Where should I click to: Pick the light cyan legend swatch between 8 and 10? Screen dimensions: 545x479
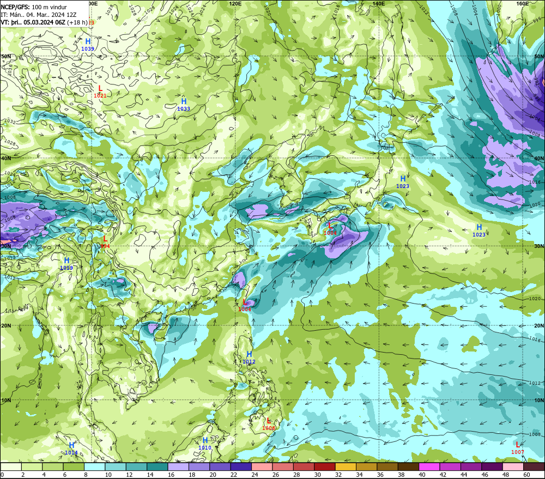coord(94,466)
